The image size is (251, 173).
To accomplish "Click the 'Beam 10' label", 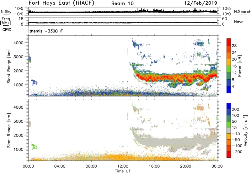I will tap(122, 3).
